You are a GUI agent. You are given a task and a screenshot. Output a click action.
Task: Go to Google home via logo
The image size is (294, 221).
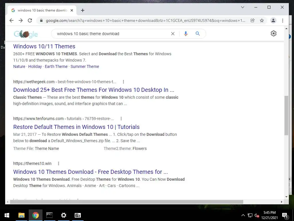point(26,34)
